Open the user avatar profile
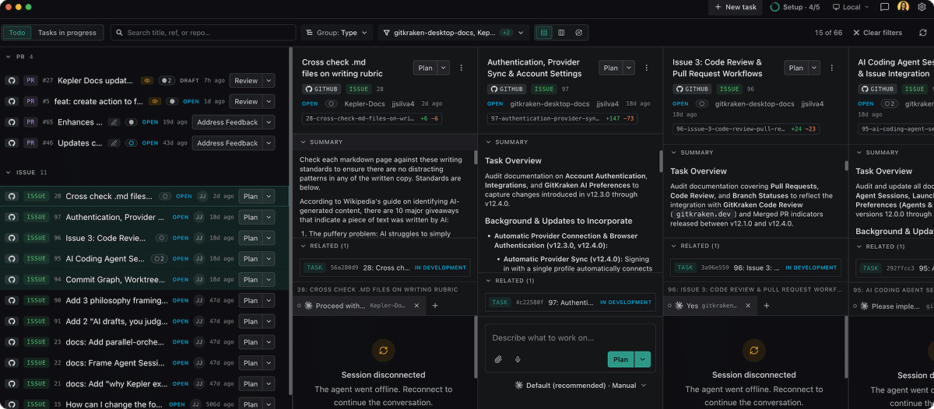The image size is (934, 409). (903, 7)
